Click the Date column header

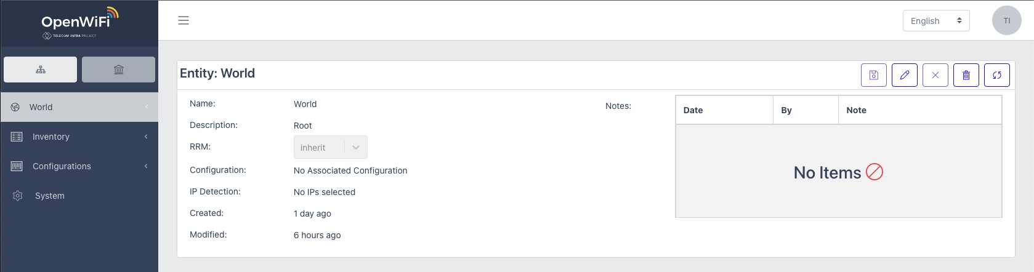point(693,110)
